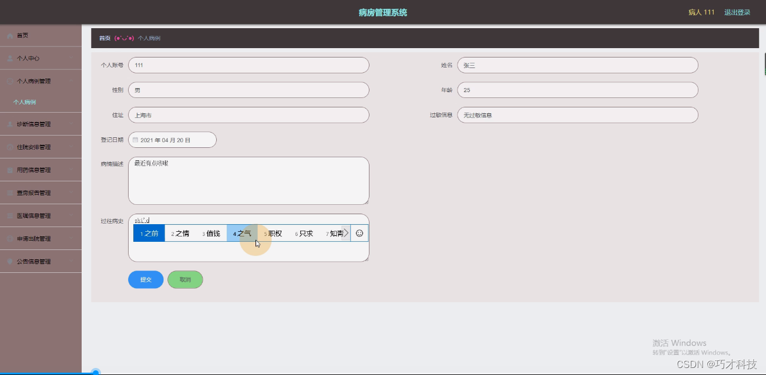Screen dimensions: 766x375
Task: Select candidate word 之情 from IME bar
Action: tap(180, 233)
